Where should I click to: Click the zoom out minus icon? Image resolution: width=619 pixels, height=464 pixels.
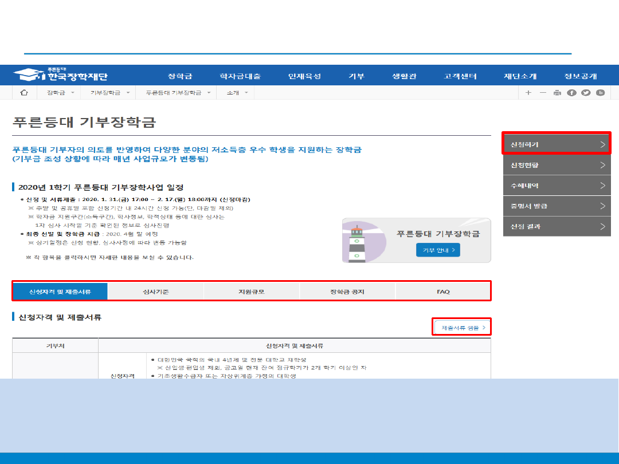[x=543, y=93]
